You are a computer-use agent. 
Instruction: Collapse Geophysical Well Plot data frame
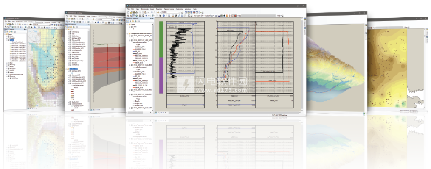(127, 33)
